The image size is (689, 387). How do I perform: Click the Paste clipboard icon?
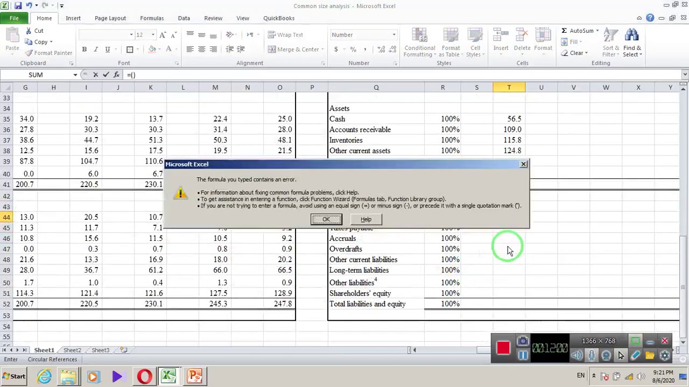click(12, 37)
